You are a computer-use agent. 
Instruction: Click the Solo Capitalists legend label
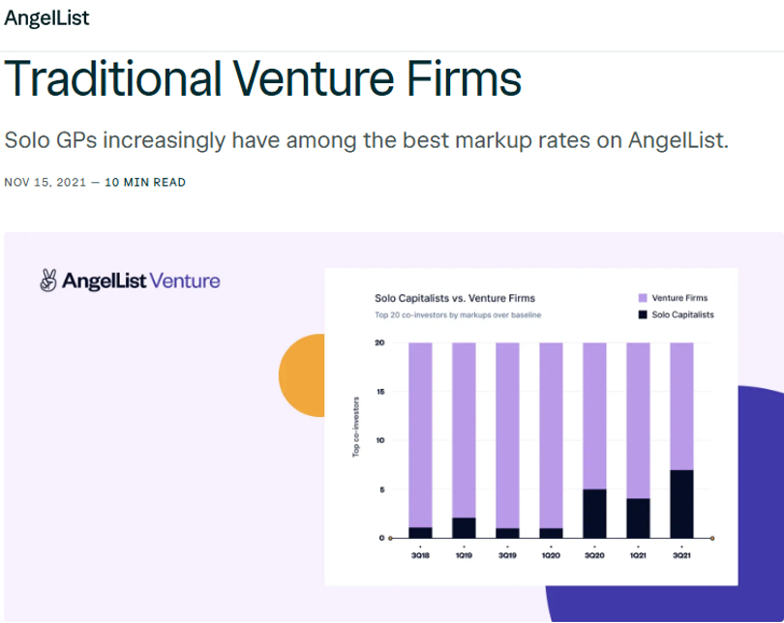[682, 314]
